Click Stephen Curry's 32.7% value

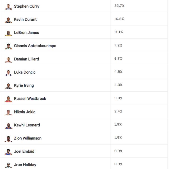(119, 6)
